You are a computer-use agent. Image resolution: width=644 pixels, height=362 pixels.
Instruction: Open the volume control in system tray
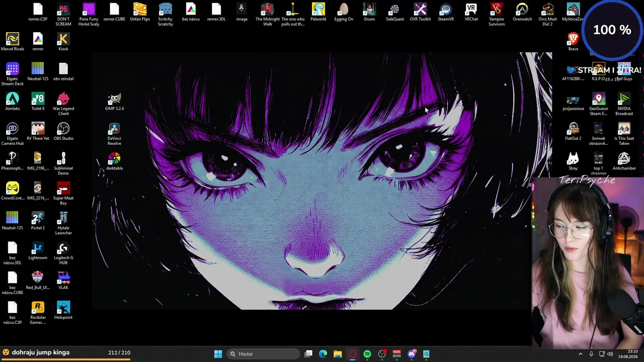coord(610,354)
